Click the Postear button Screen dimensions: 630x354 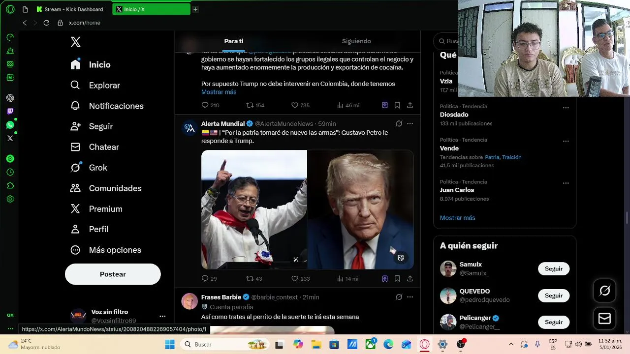[113, 274]
